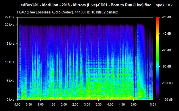Click inside the spectrogram plot area
Screen dimensions: 179x111
[x=85, y=58]
